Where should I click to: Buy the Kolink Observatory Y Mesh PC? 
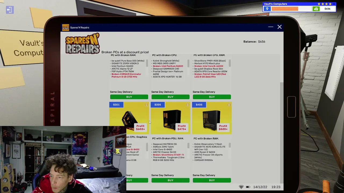tap(212, 180)
